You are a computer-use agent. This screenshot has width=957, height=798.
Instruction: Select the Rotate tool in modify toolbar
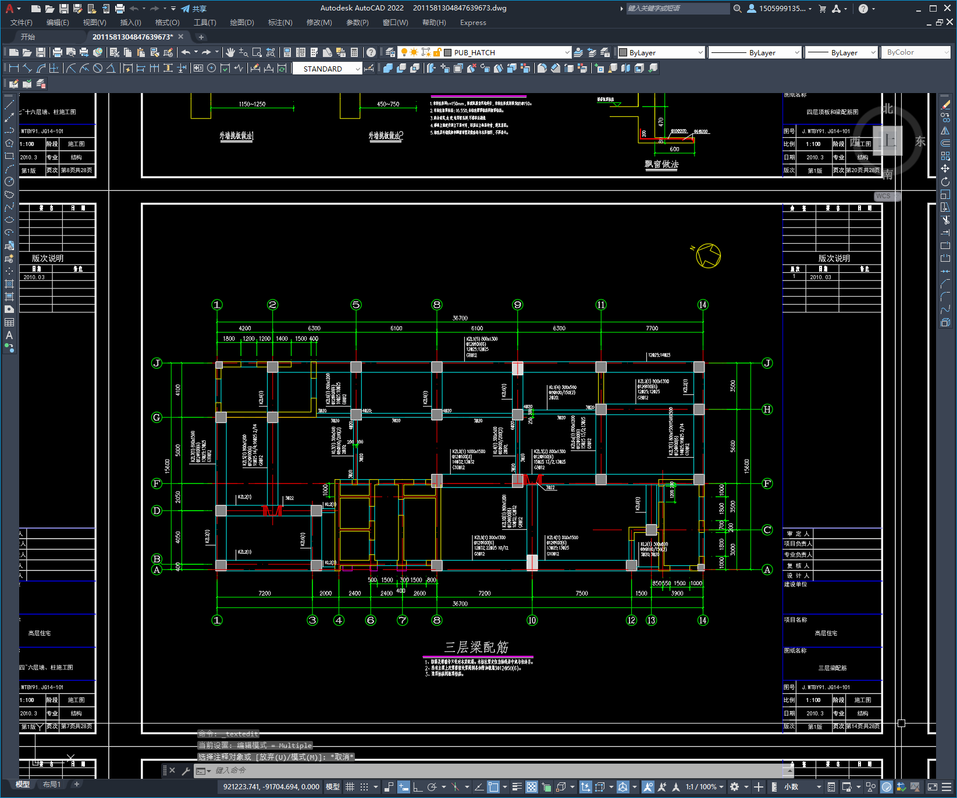(x=945, y=181)
